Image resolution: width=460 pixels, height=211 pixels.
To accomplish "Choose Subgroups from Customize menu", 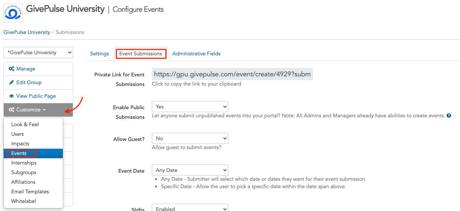I will (x=33, y=172).
